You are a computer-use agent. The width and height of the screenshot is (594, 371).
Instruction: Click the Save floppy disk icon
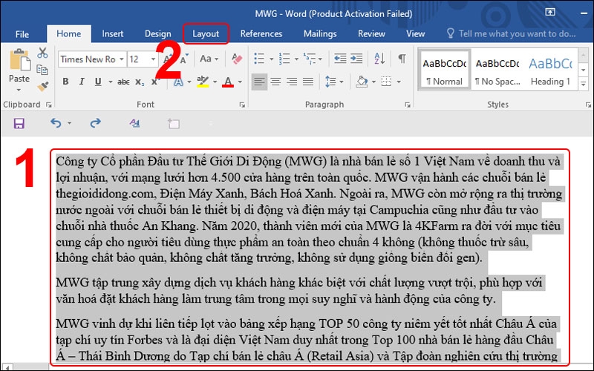tap(19, 123)
